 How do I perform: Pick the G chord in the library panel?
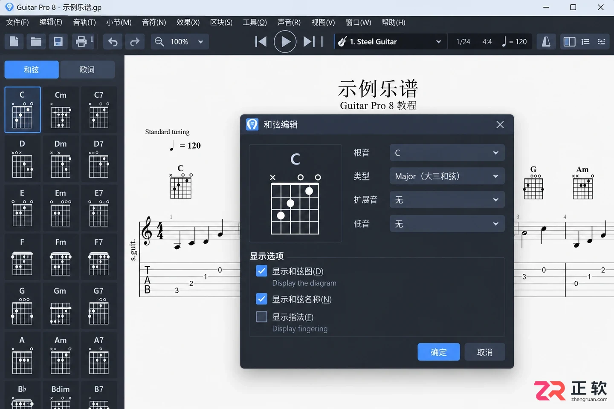pyautogui.click(x=23, y=306)
